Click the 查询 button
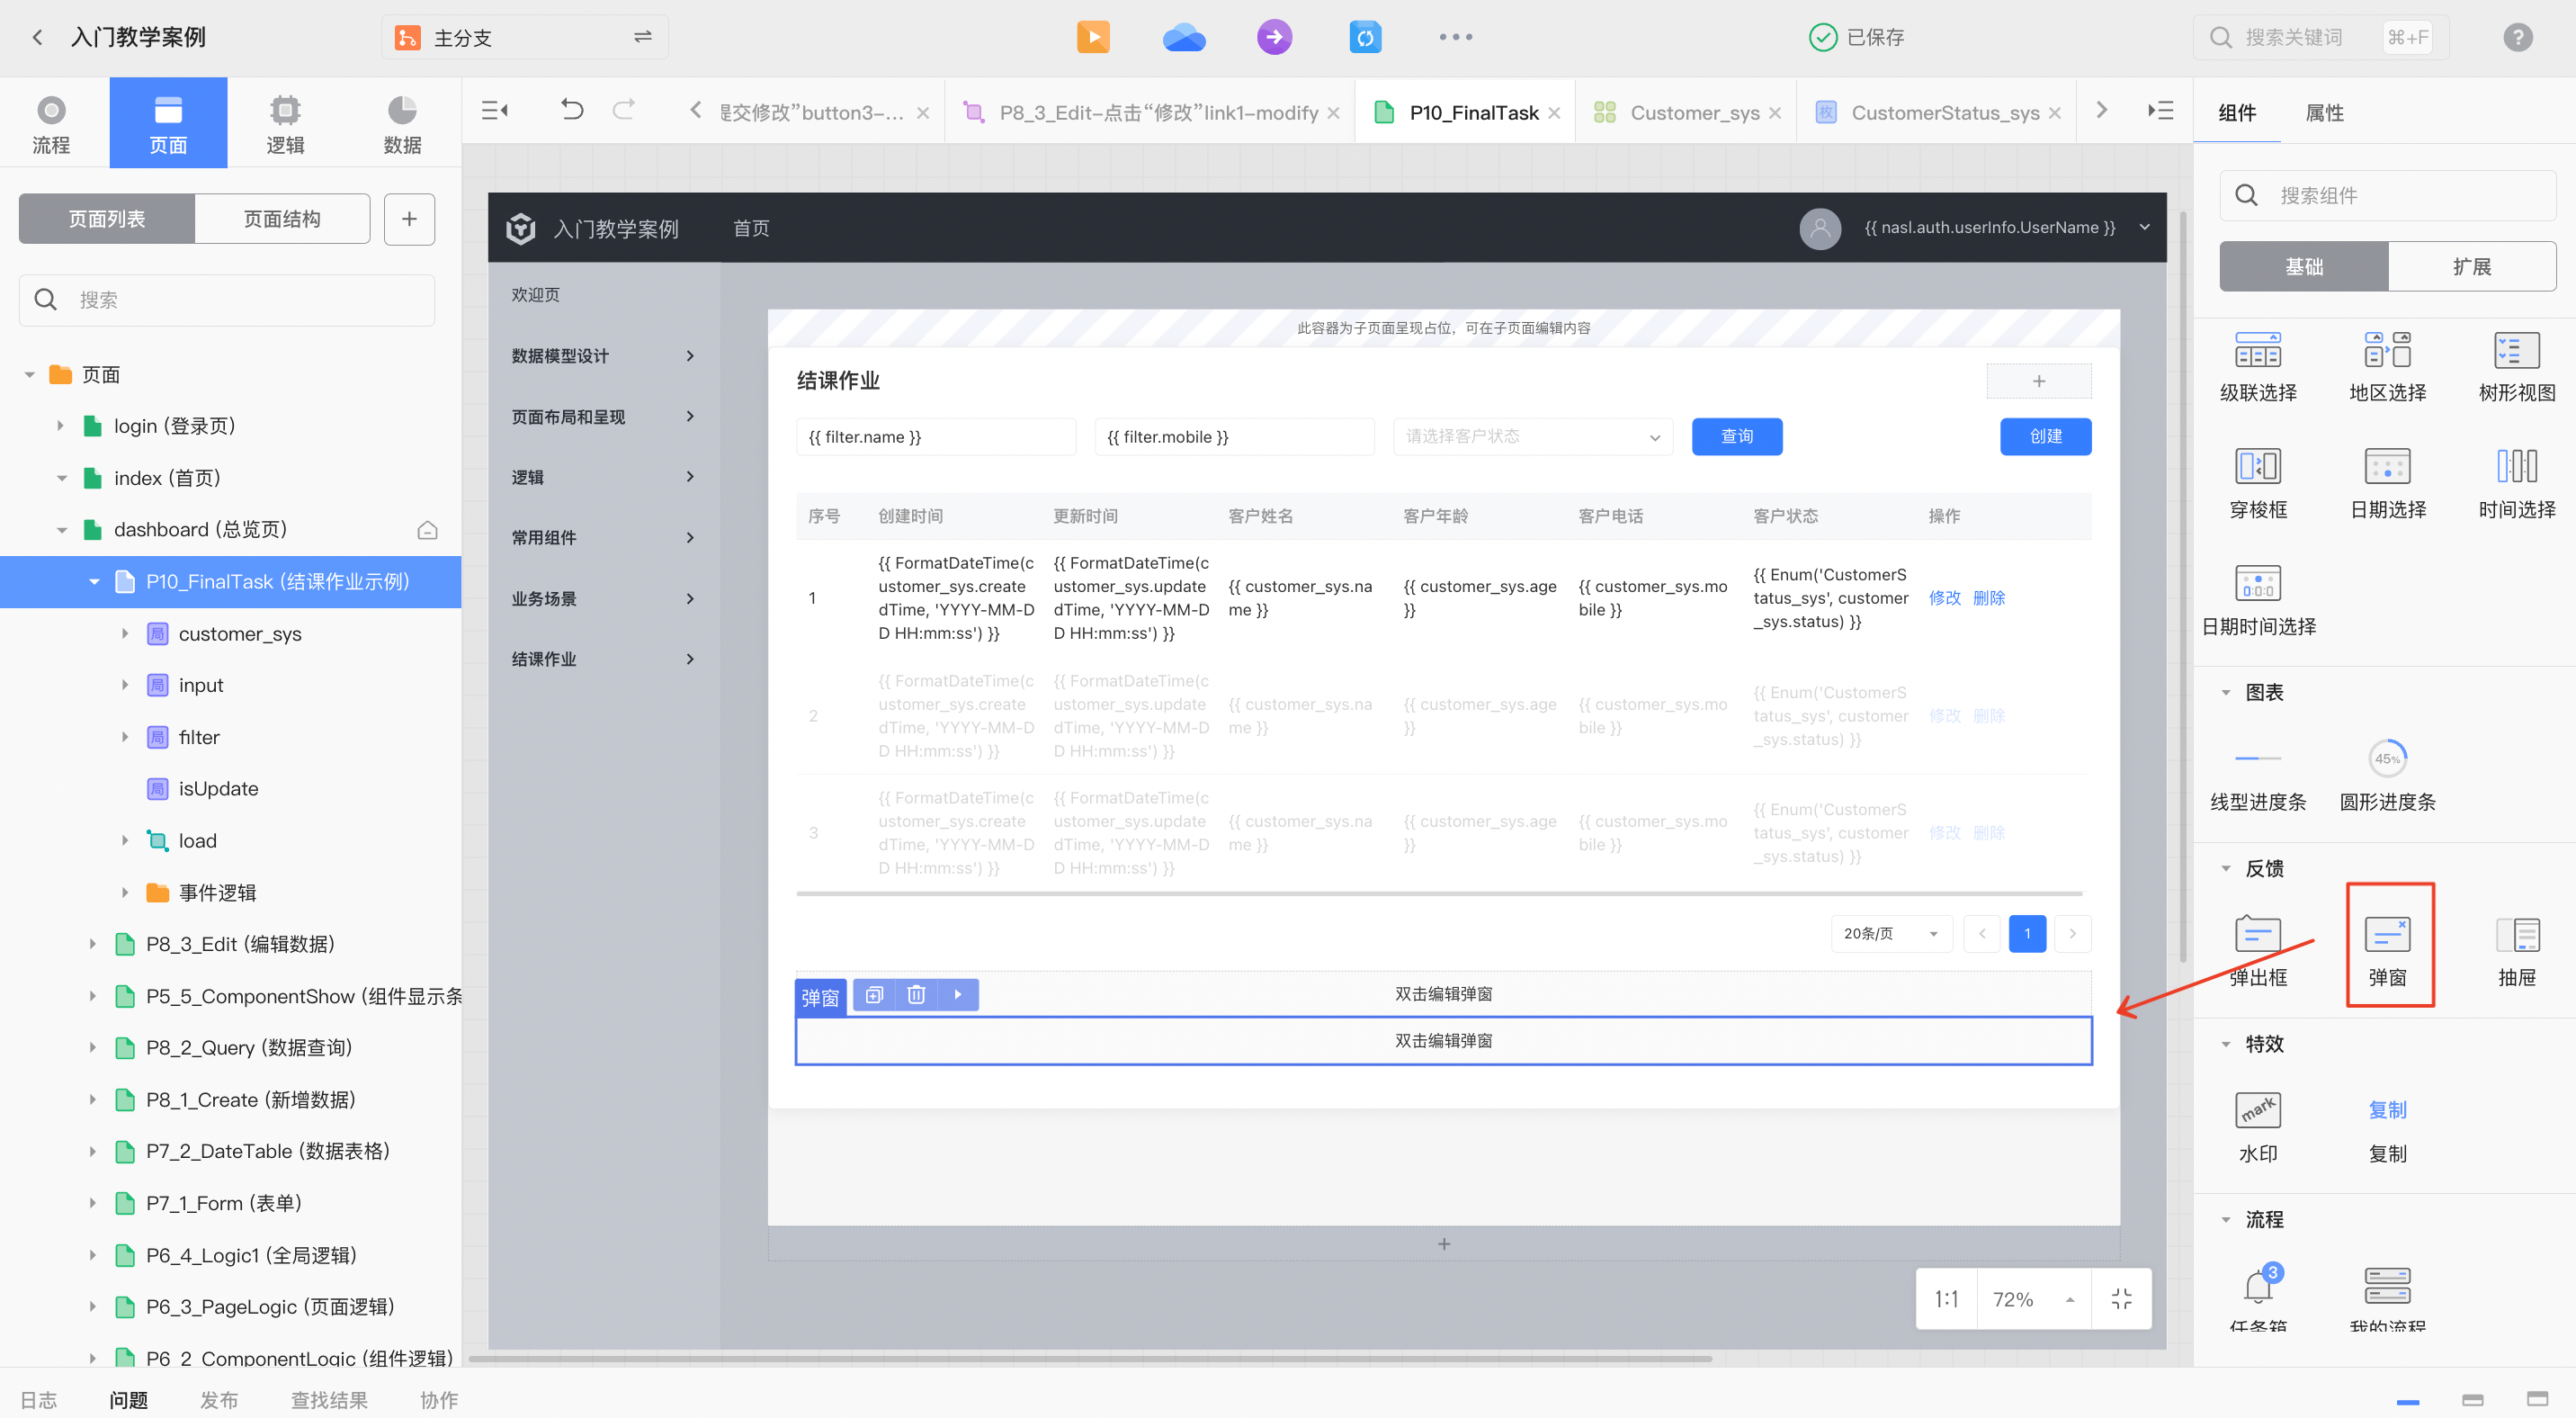Image resolution: width=2576 pixels, height=1418 pixels. 1737,437
